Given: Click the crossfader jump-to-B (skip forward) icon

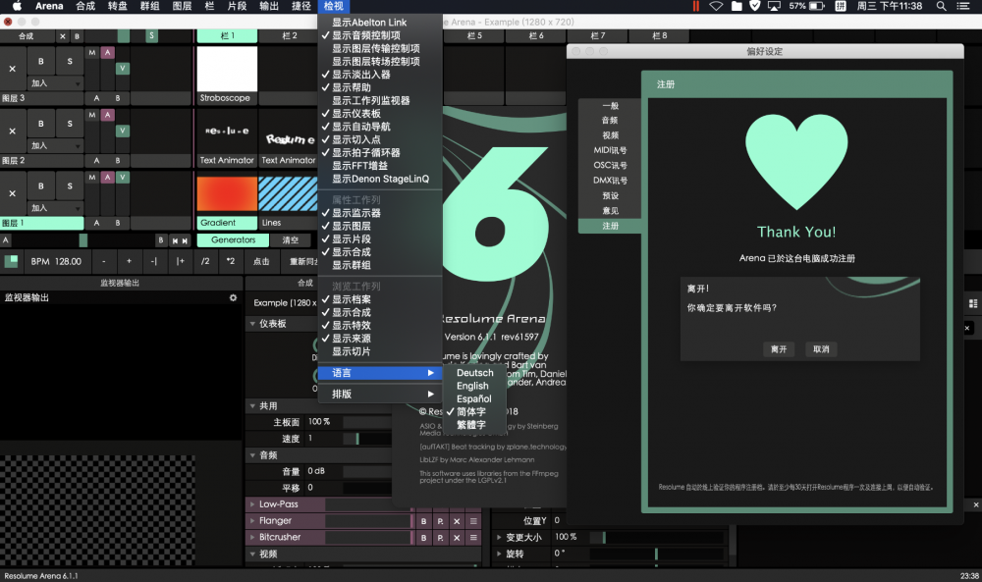Looking at the screenshot, I should click(185, 240).
